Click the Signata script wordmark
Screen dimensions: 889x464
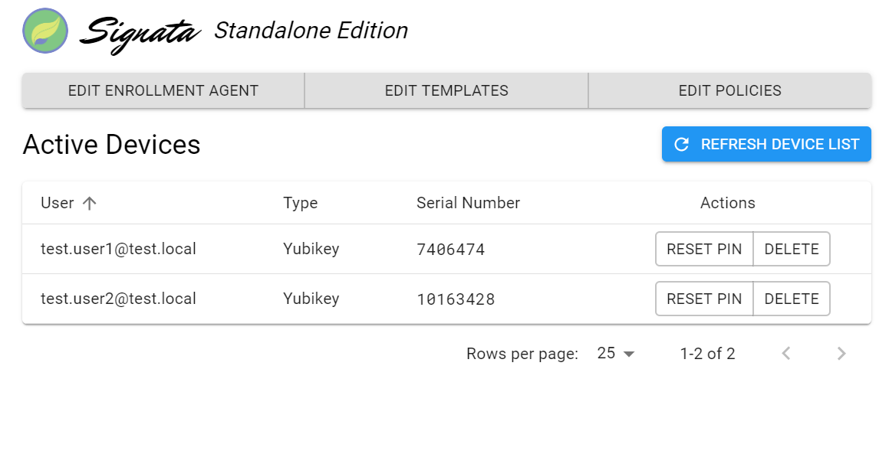click(140, 34)
